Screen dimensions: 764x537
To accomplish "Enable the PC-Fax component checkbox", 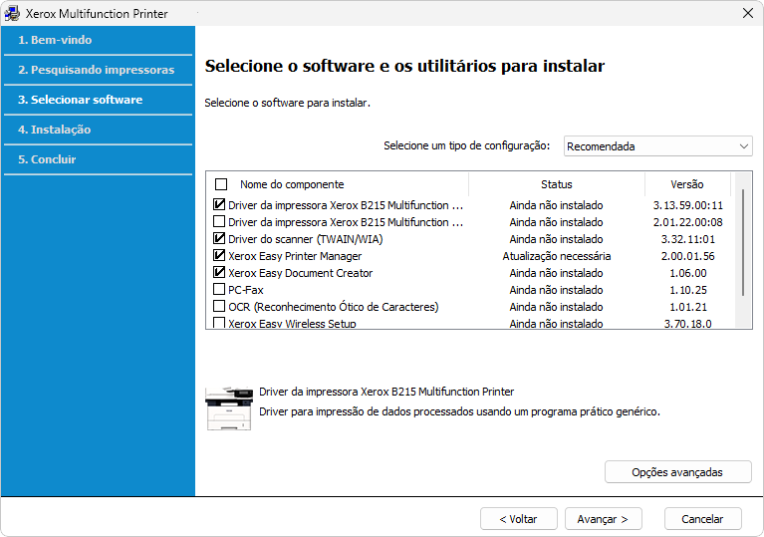I will [219, 290].
